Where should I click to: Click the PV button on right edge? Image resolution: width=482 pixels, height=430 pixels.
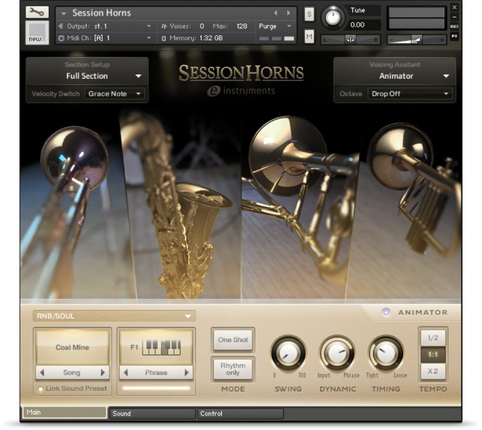point(454,36)
